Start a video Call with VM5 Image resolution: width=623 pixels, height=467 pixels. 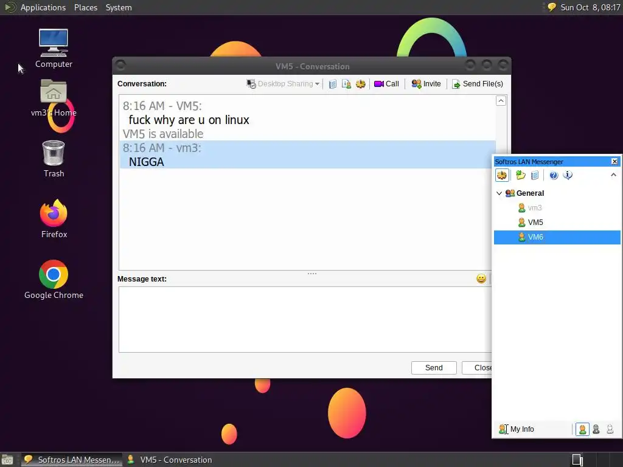pyautogui.click(x=386, y=84)
